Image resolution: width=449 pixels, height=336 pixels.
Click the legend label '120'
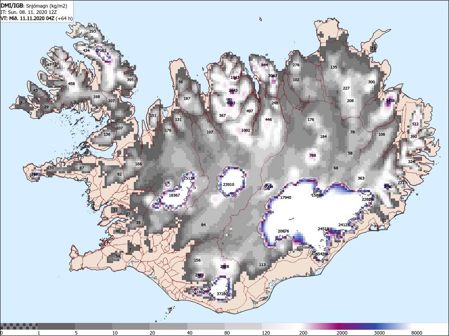point(266,333)
